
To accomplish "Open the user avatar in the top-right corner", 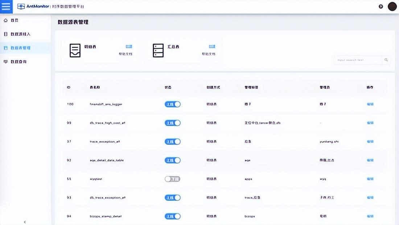I will coord(392,7).
